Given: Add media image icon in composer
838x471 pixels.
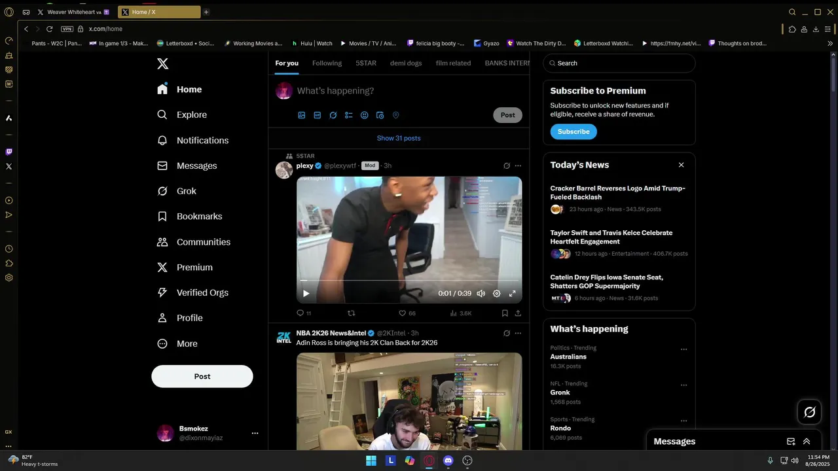Looking at the screenshot, I should pyautogui.click(x=302, y=115).
